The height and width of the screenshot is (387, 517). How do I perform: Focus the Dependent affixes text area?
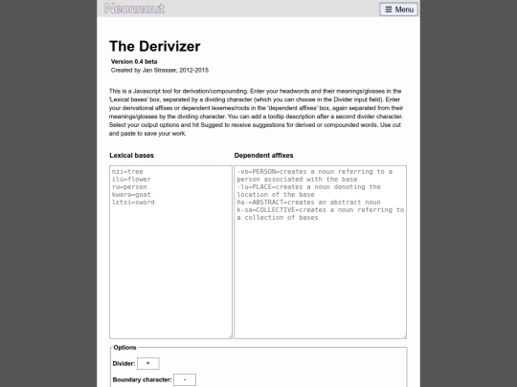[x=320, y=252]
